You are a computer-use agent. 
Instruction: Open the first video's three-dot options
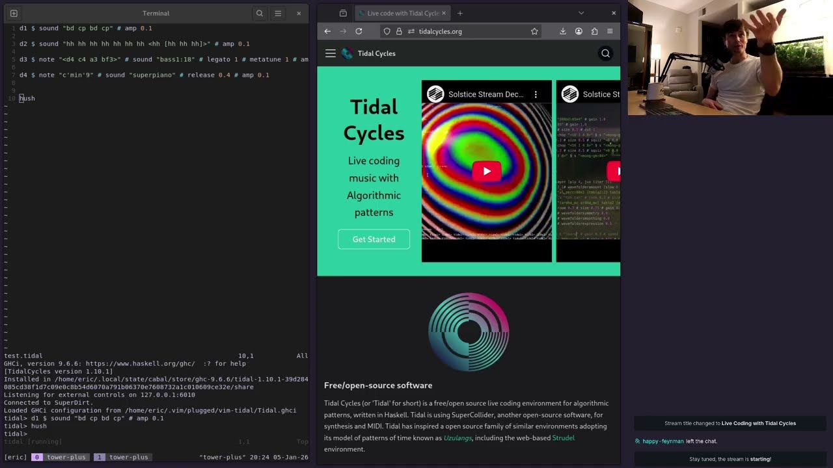point(536,94)
